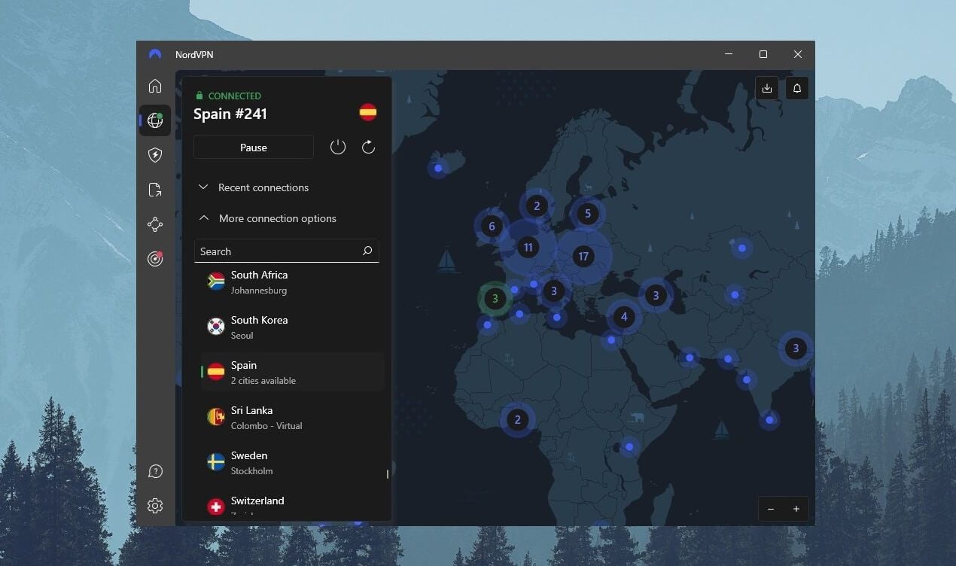Click the Africa map cluster labeled 2

(517, 420)
